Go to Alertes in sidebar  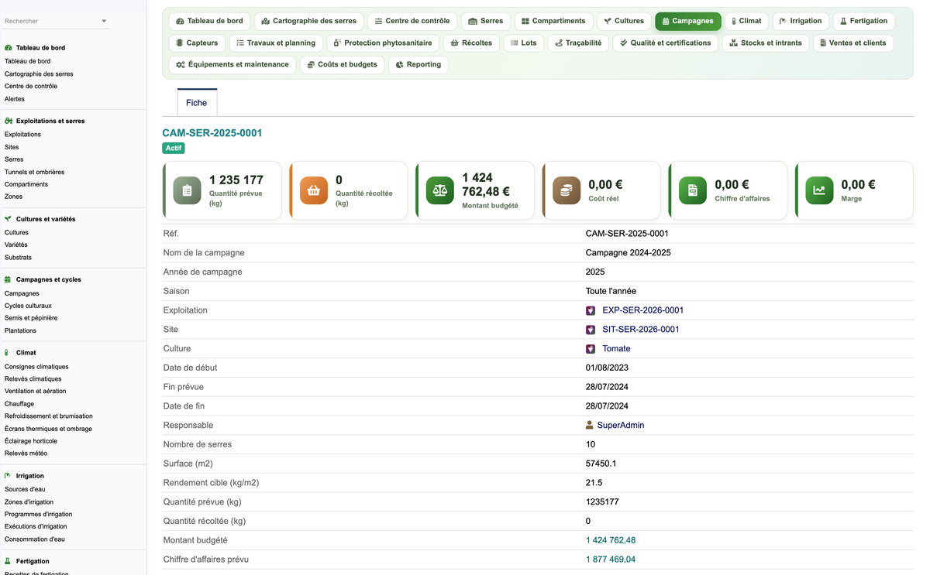(x=15, y=99)
